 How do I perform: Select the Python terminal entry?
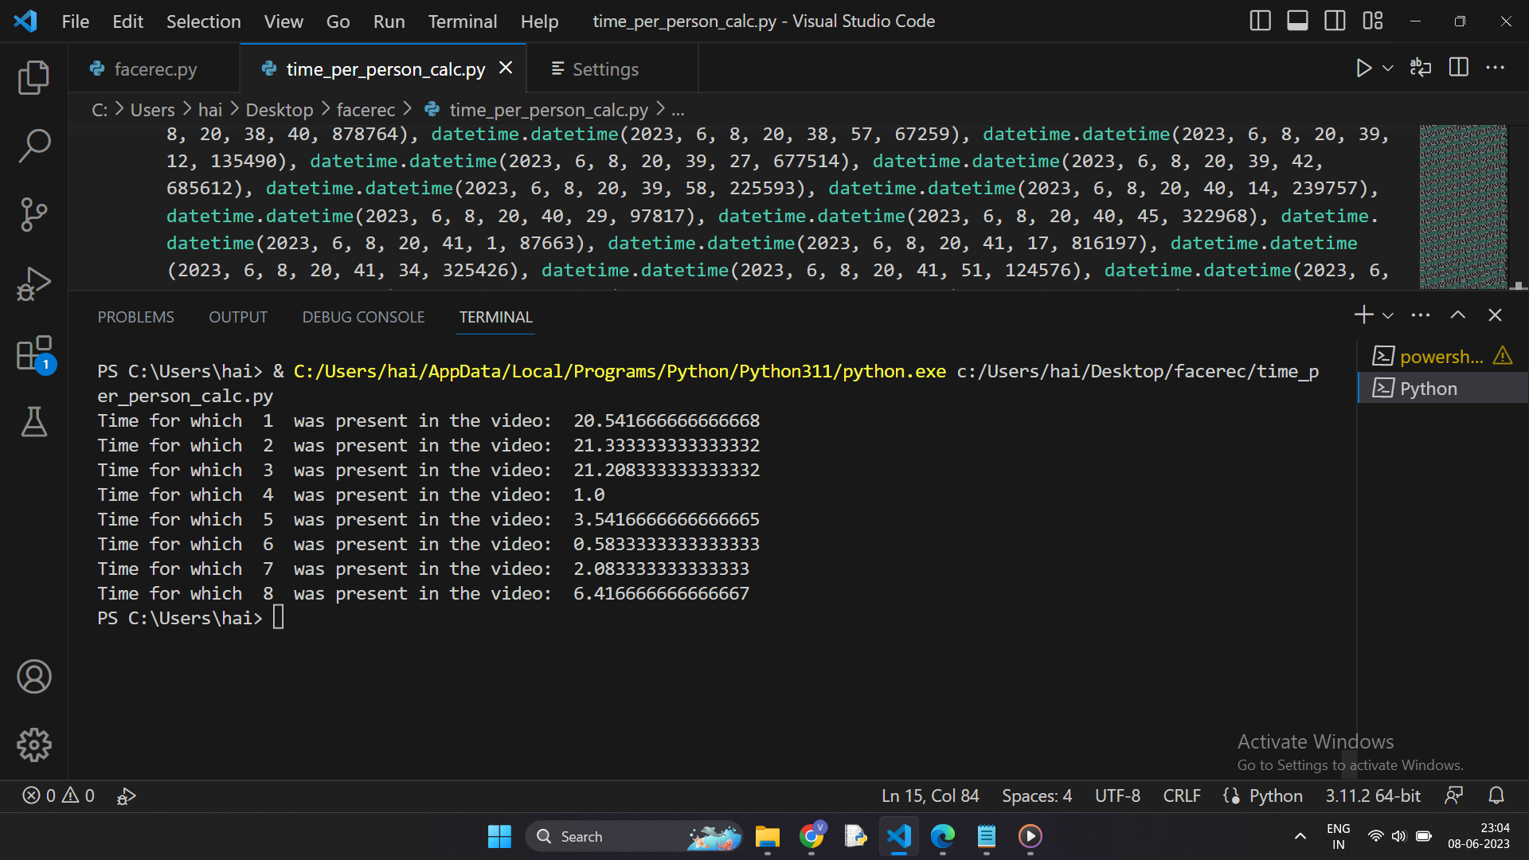[1442, 388]
